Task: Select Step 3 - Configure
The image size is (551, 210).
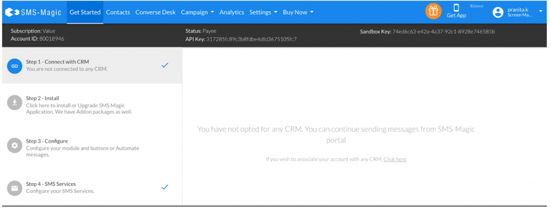Action: 92,148
